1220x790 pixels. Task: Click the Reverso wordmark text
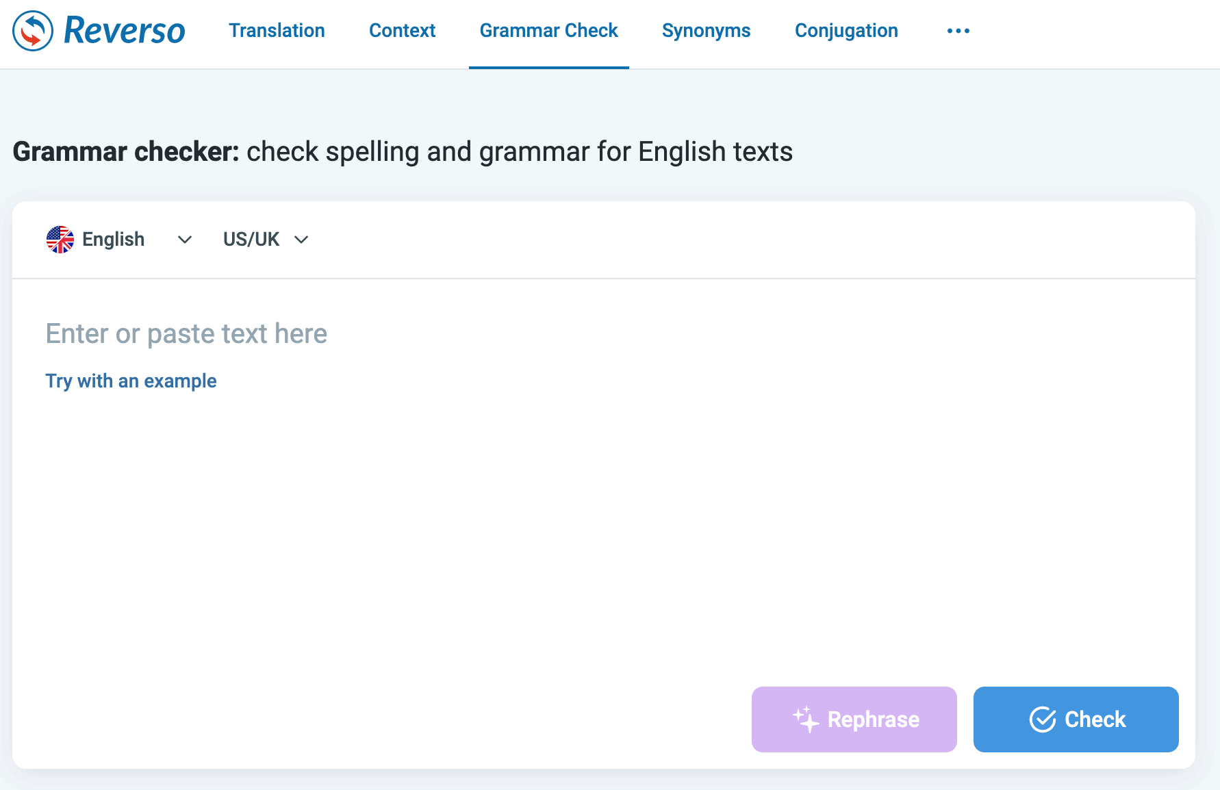(125, 31)
